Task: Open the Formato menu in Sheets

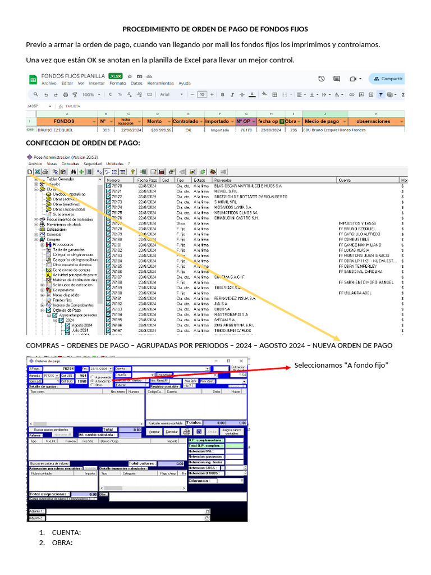Action: pyautogui.click(x=118, y=84)
